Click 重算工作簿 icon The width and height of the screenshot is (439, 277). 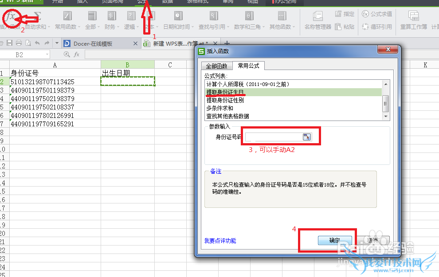click(x=414, y=16)
